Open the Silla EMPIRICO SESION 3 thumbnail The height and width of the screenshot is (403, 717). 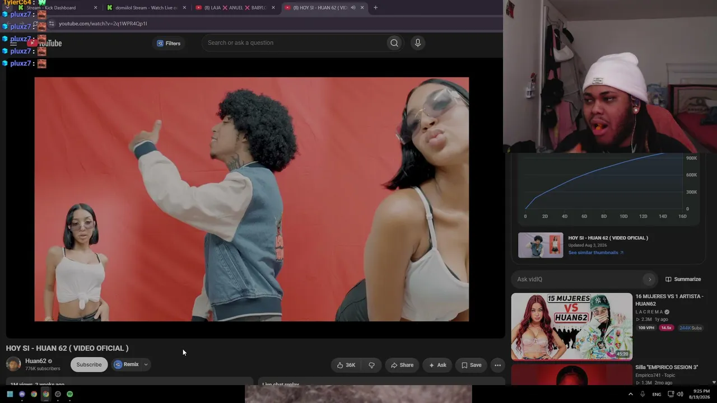(x=571, y=374)
